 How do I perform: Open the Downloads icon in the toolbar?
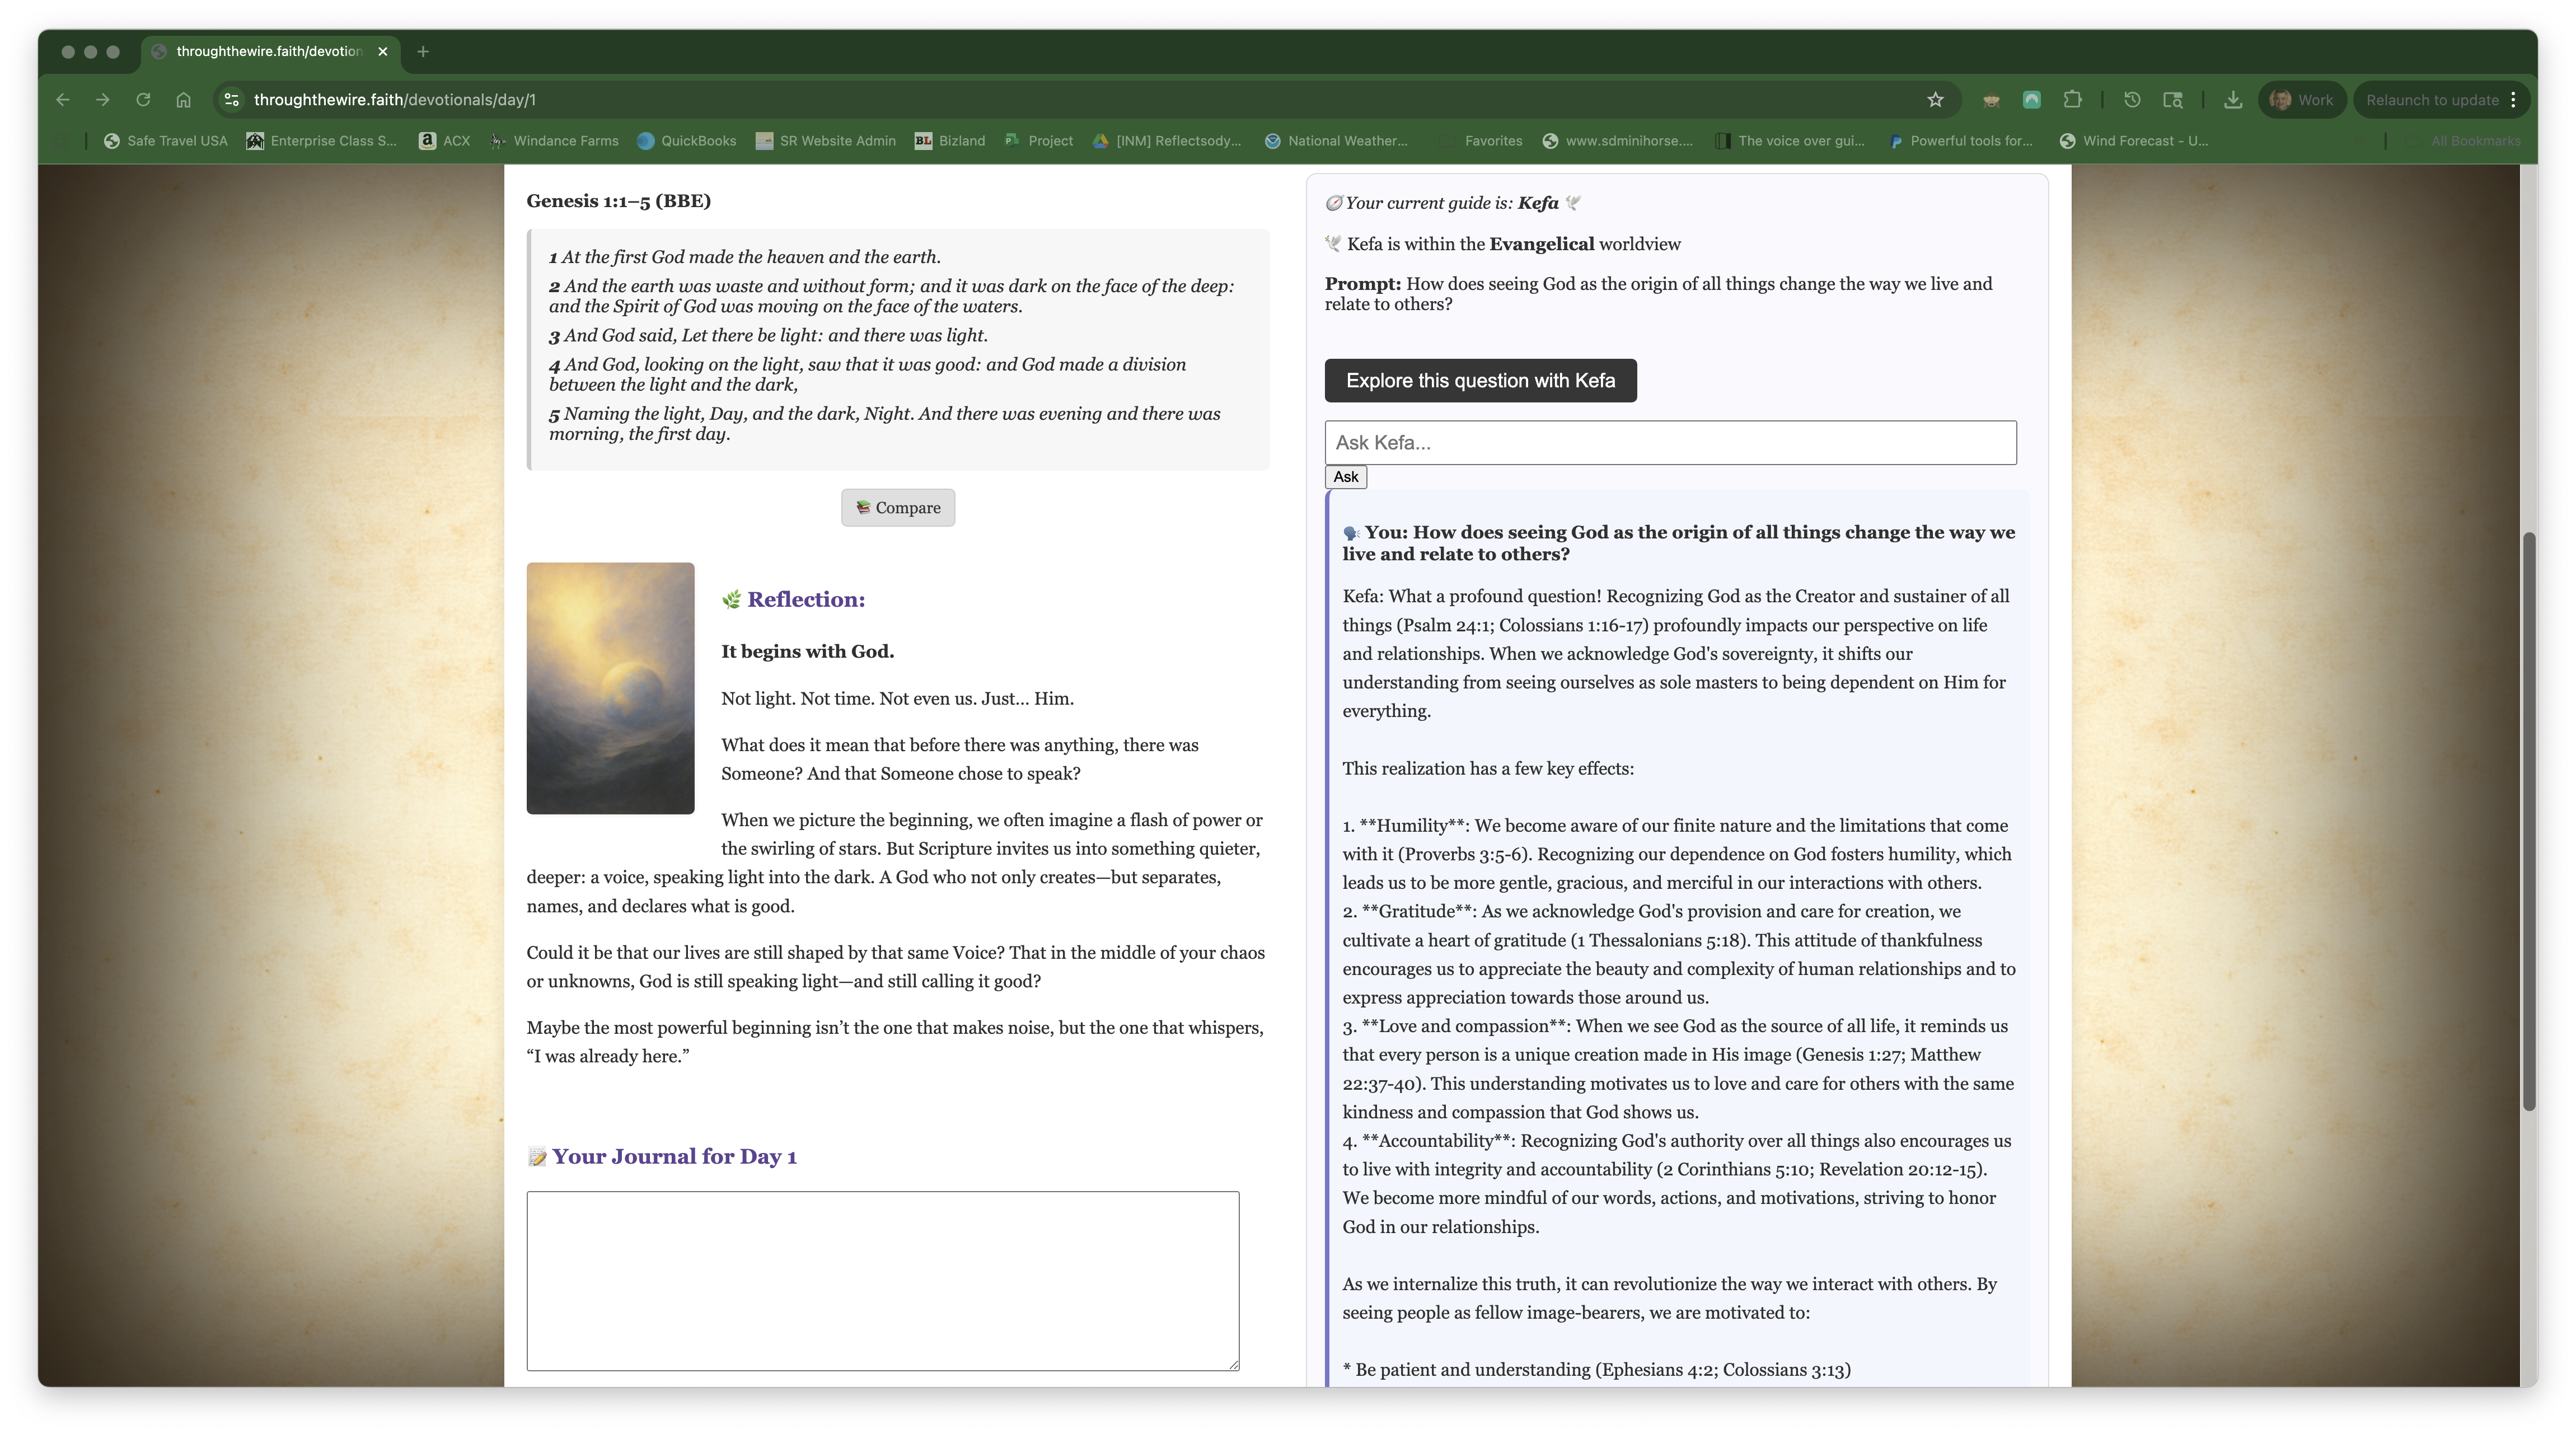pos(2232,100)
